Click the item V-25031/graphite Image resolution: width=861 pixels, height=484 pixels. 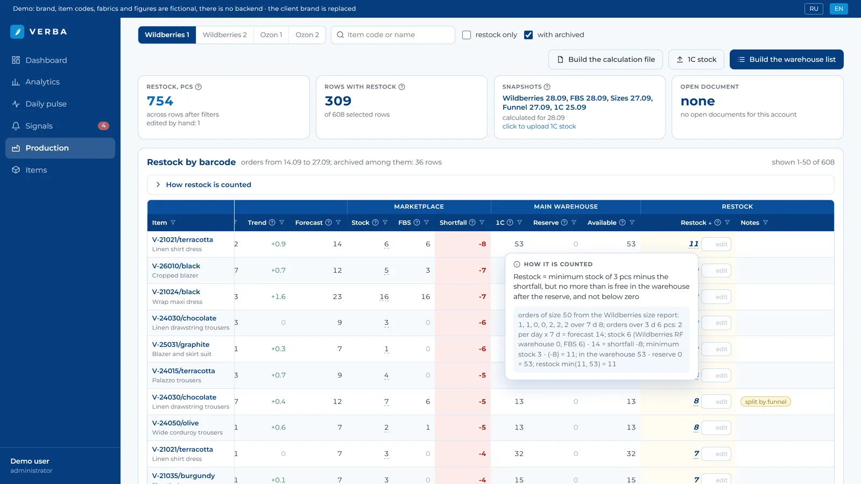[181, 345]
